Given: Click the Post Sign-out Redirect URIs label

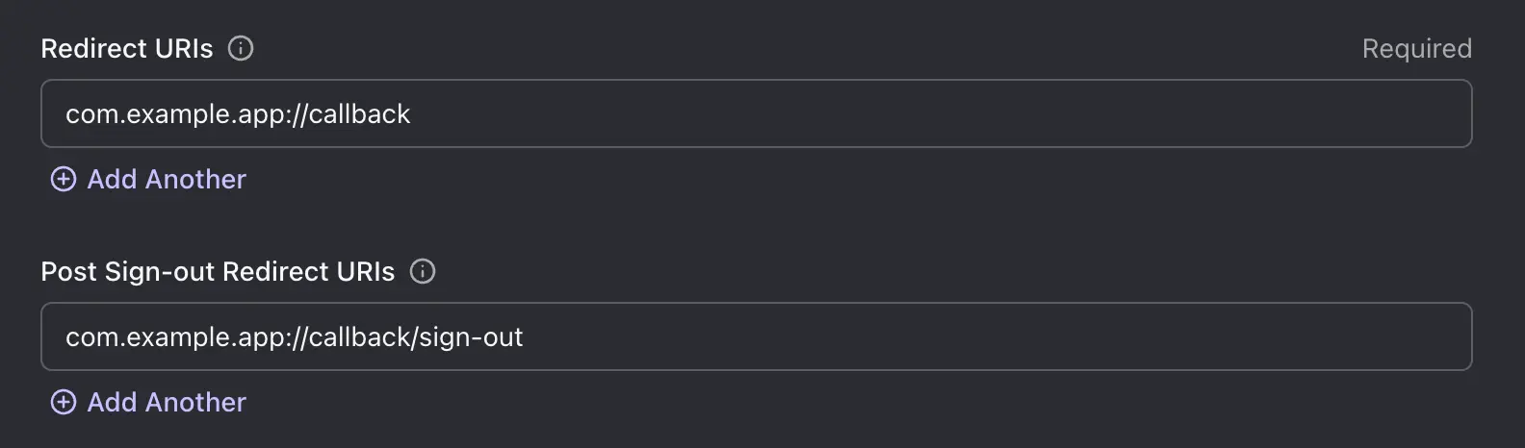Looking at the screenshot, I should (x=218, y=272).
